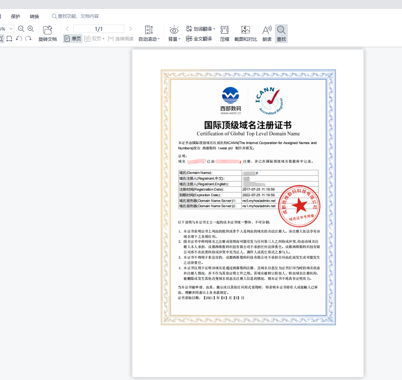
Task: Expand the 划词翻译 translation dropdown
Action: (214, 29)
